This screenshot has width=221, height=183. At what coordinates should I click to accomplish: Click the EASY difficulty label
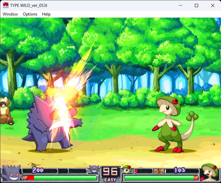pyautogui.click(x=110, y=180)
